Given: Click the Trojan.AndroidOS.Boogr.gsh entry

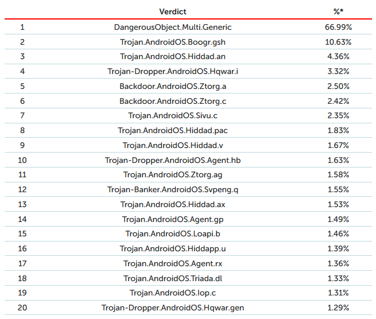Looking at the screenshot, I should [x=172, y=42].
